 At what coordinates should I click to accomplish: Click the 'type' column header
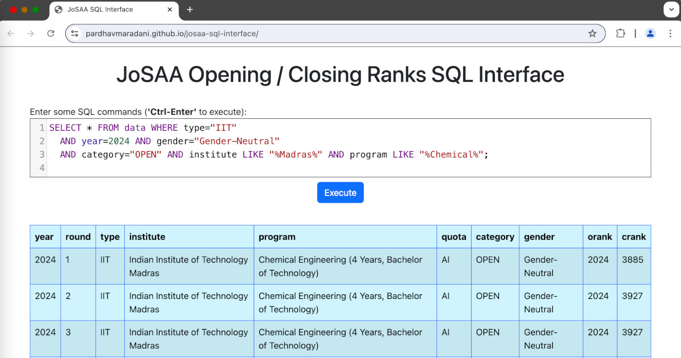[x=110, y=237]
